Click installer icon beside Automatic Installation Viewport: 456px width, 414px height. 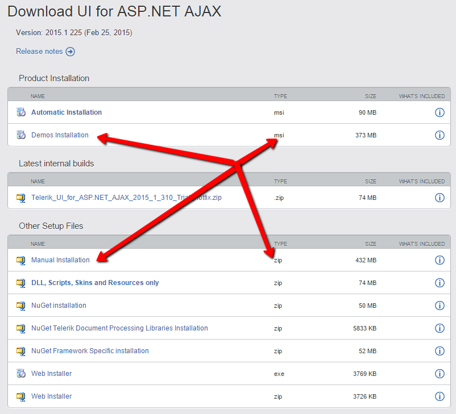coord(21,112)
